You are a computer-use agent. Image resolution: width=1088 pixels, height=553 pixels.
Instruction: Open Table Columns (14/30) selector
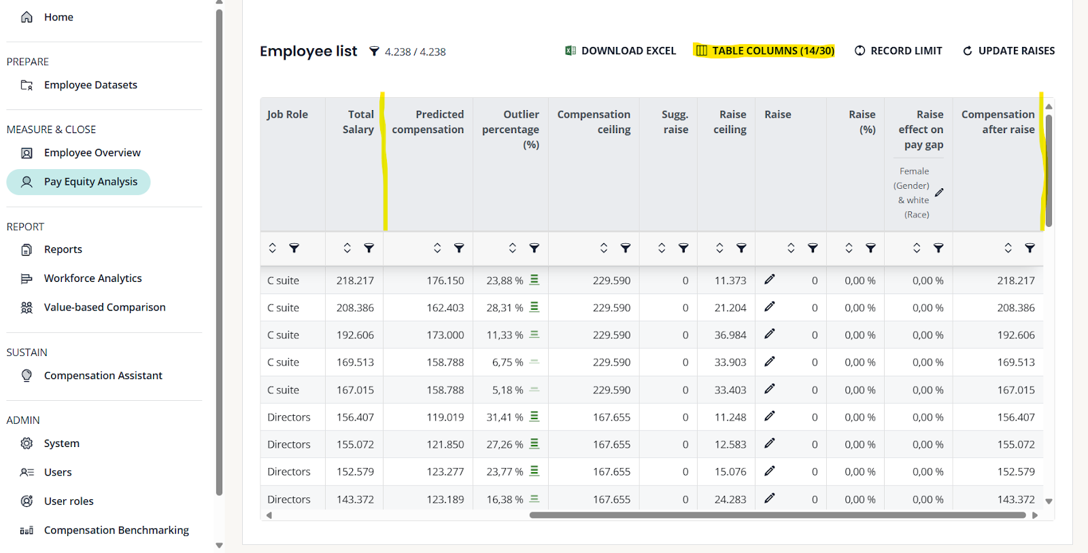[x=764, y=51]
